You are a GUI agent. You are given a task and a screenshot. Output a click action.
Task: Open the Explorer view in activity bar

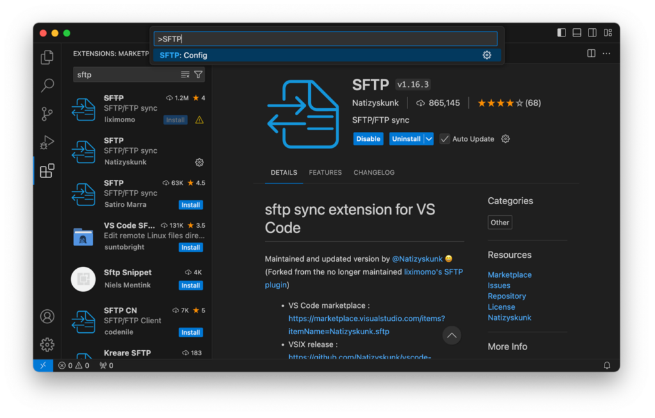(x=47, y=57)
